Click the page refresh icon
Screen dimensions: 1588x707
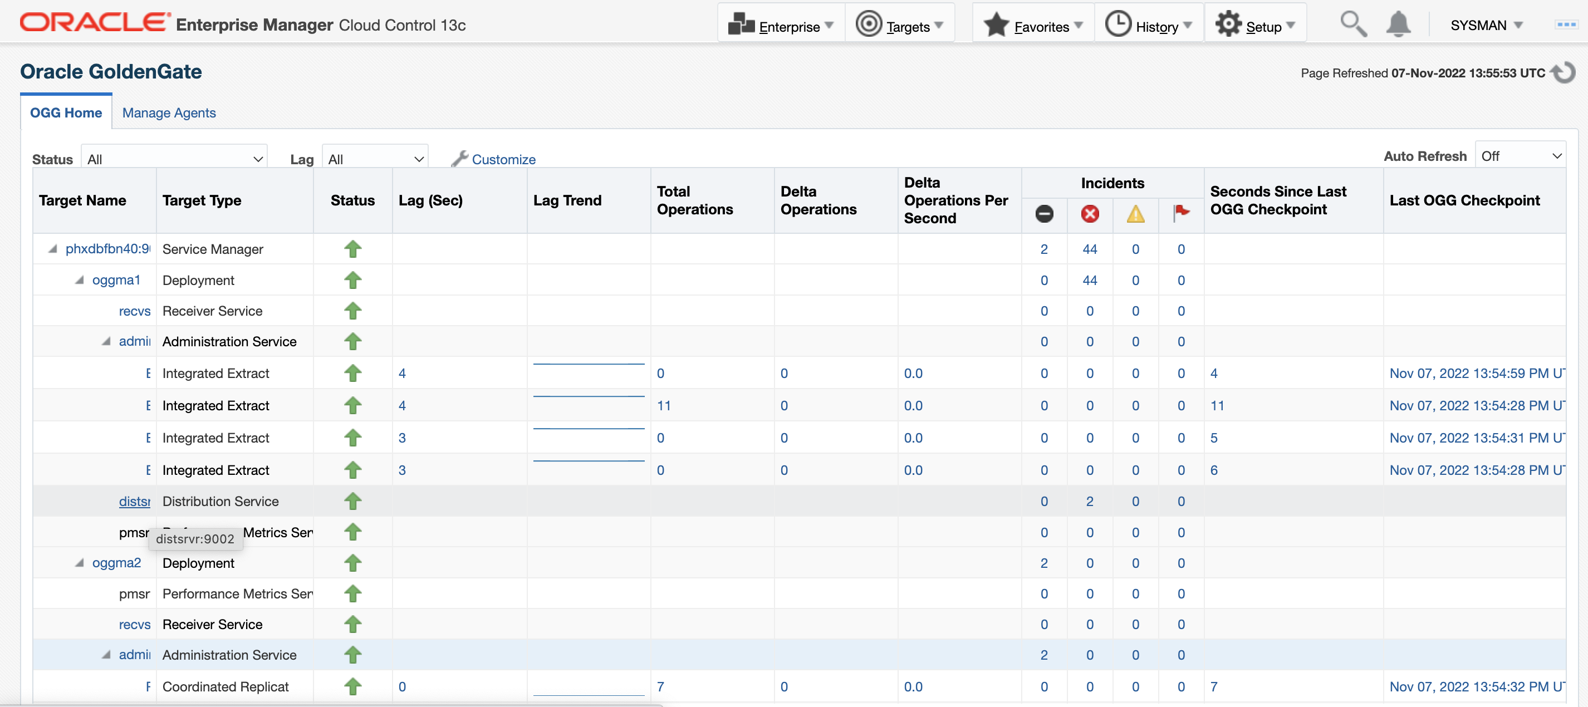click(x=1564, y=73)
